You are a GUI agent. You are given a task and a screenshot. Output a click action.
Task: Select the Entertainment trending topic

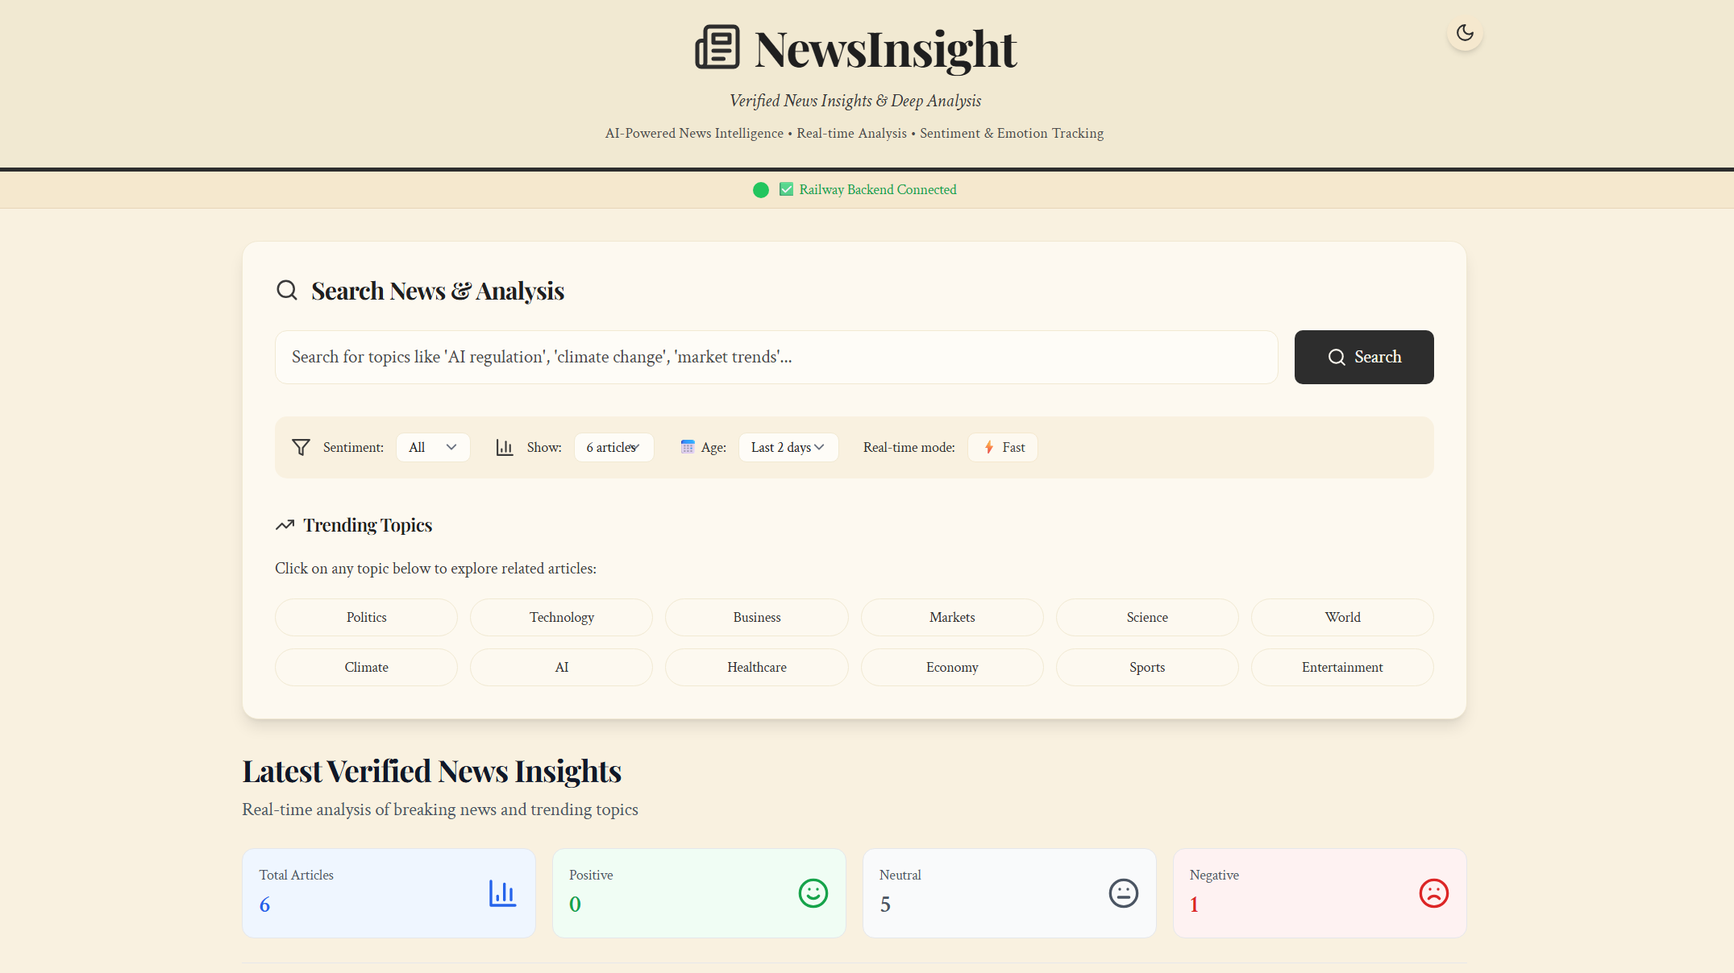click(1342, 667)
